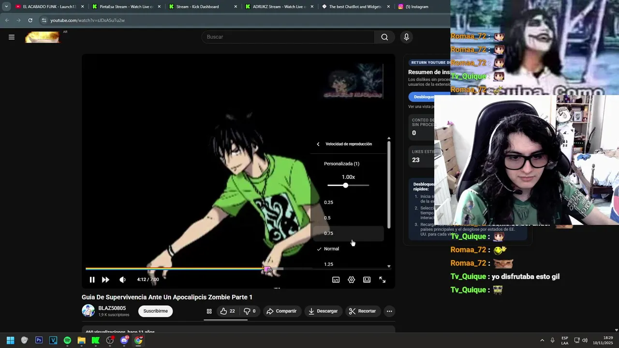Screen dimensions: 619x348
Task: Choose 1.25 playback speed
Action: click(x=348, y=264)
